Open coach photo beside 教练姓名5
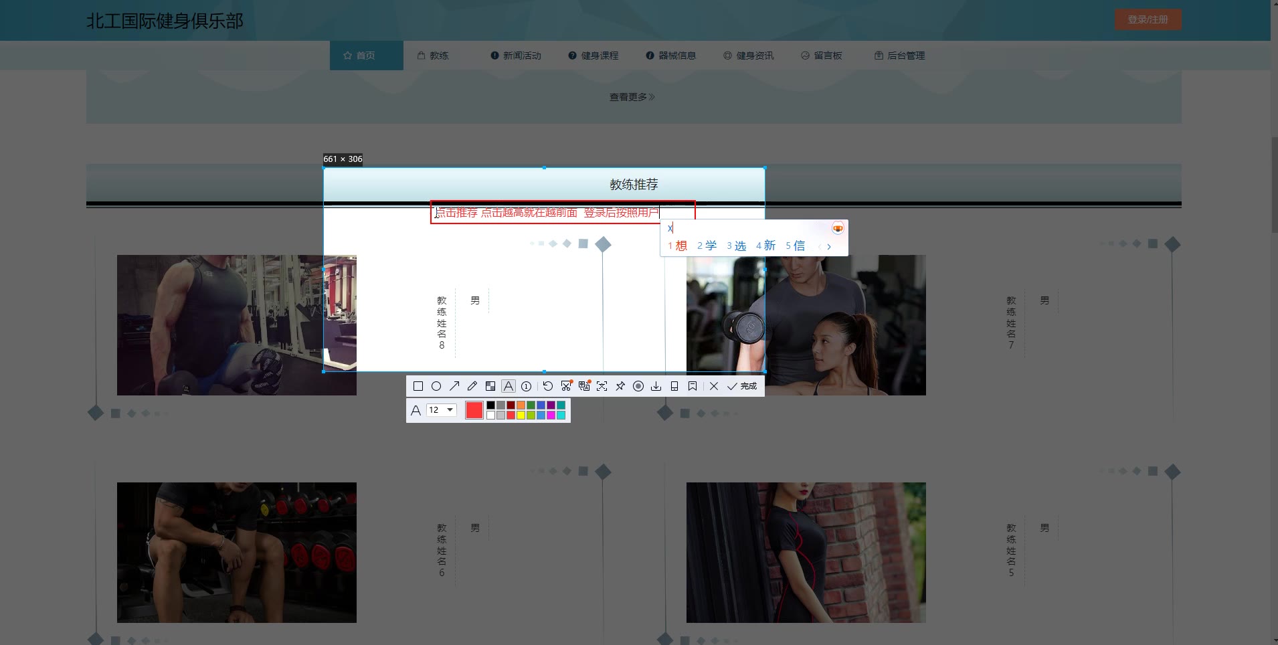Image resolution: width=1278 pixels, height=645 pixels. (806, 553)
